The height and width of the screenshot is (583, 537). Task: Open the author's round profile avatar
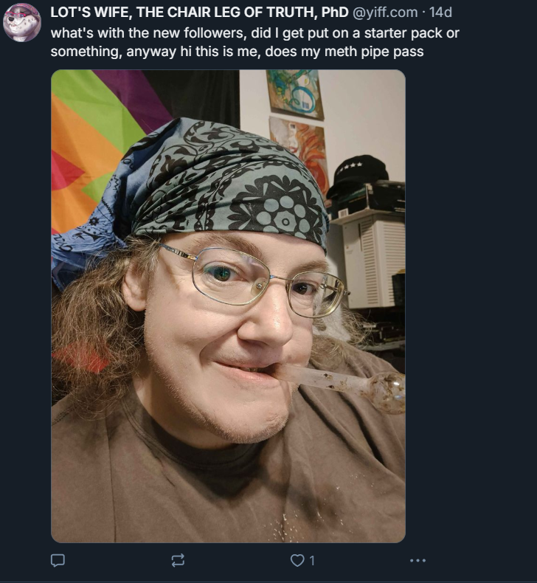tap(22, 22)
